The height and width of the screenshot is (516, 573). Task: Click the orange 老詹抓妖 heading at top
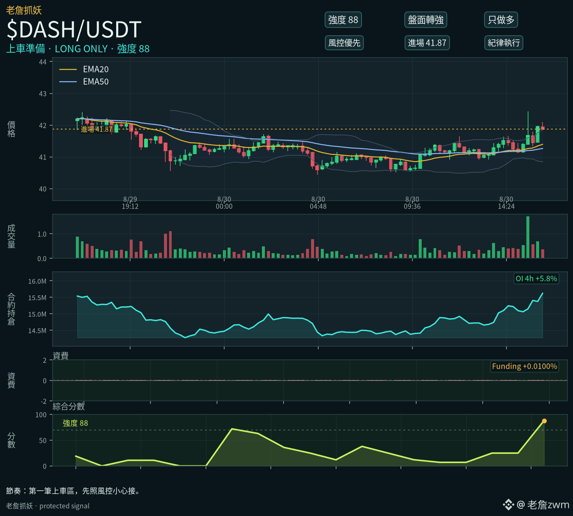coord(24,10)
